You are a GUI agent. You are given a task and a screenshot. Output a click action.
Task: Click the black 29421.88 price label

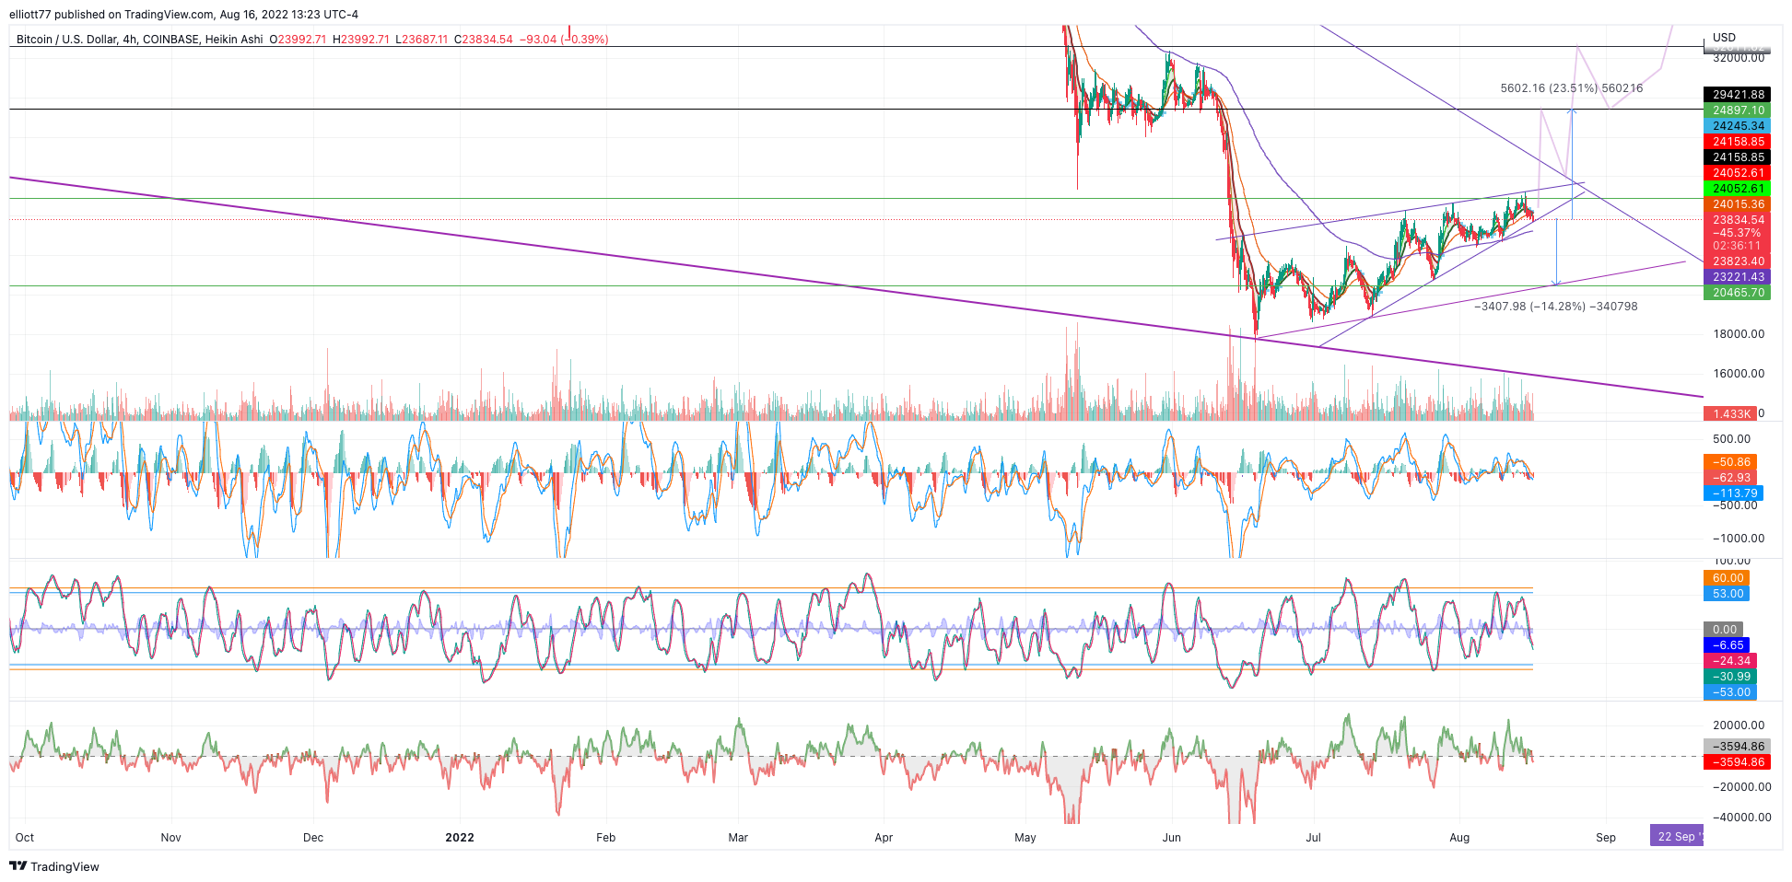(x=1737, y=95)
